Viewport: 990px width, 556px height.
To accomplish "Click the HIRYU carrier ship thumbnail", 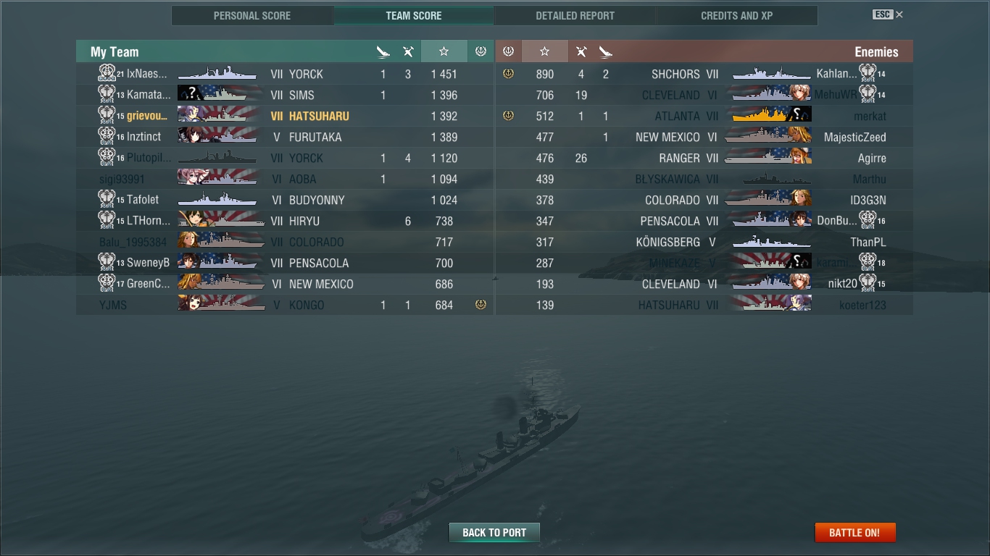I will click(221, 220).
